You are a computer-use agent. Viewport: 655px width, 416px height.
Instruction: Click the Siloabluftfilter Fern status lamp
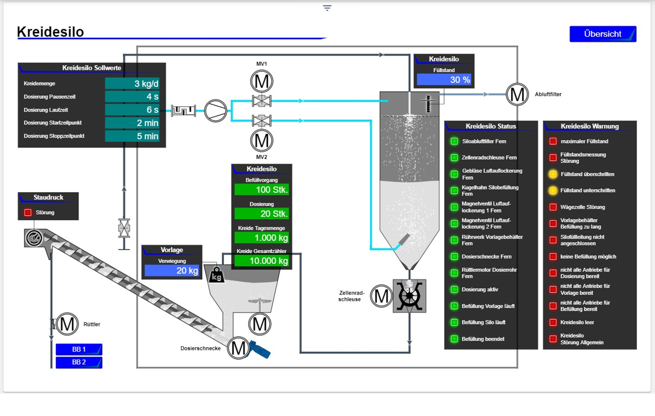(454, 141)
